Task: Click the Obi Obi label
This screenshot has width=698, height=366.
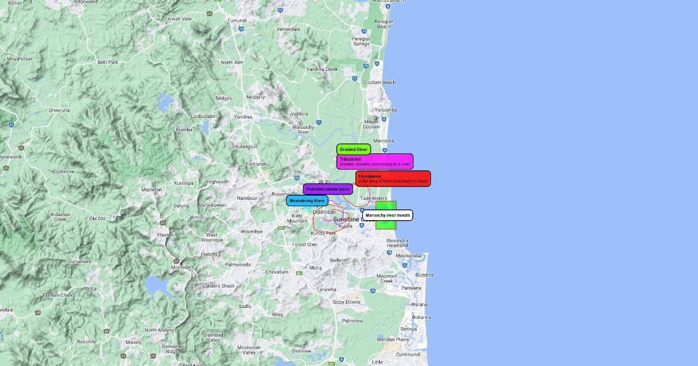Action: coord(97,218)
